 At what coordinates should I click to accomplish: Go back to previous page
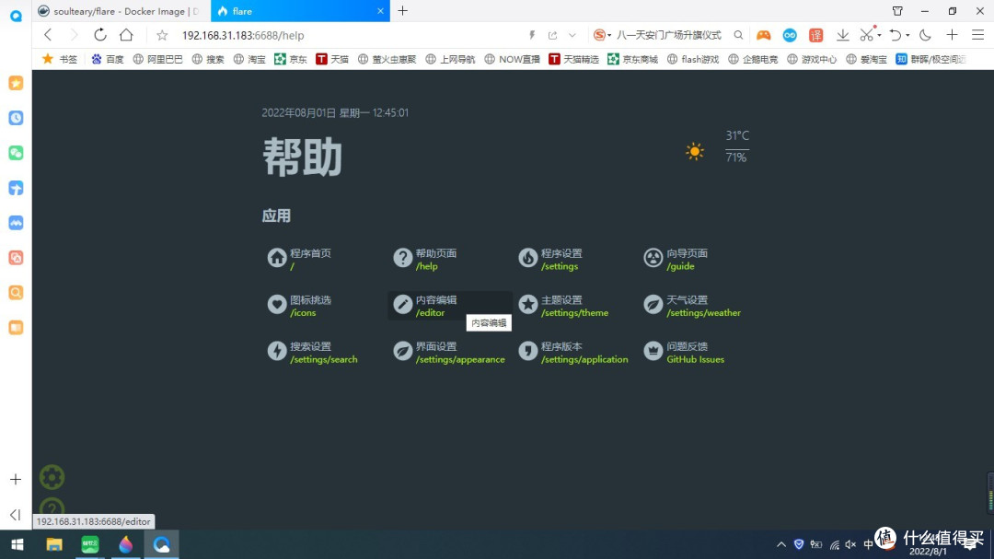click(x=48, y=35)
